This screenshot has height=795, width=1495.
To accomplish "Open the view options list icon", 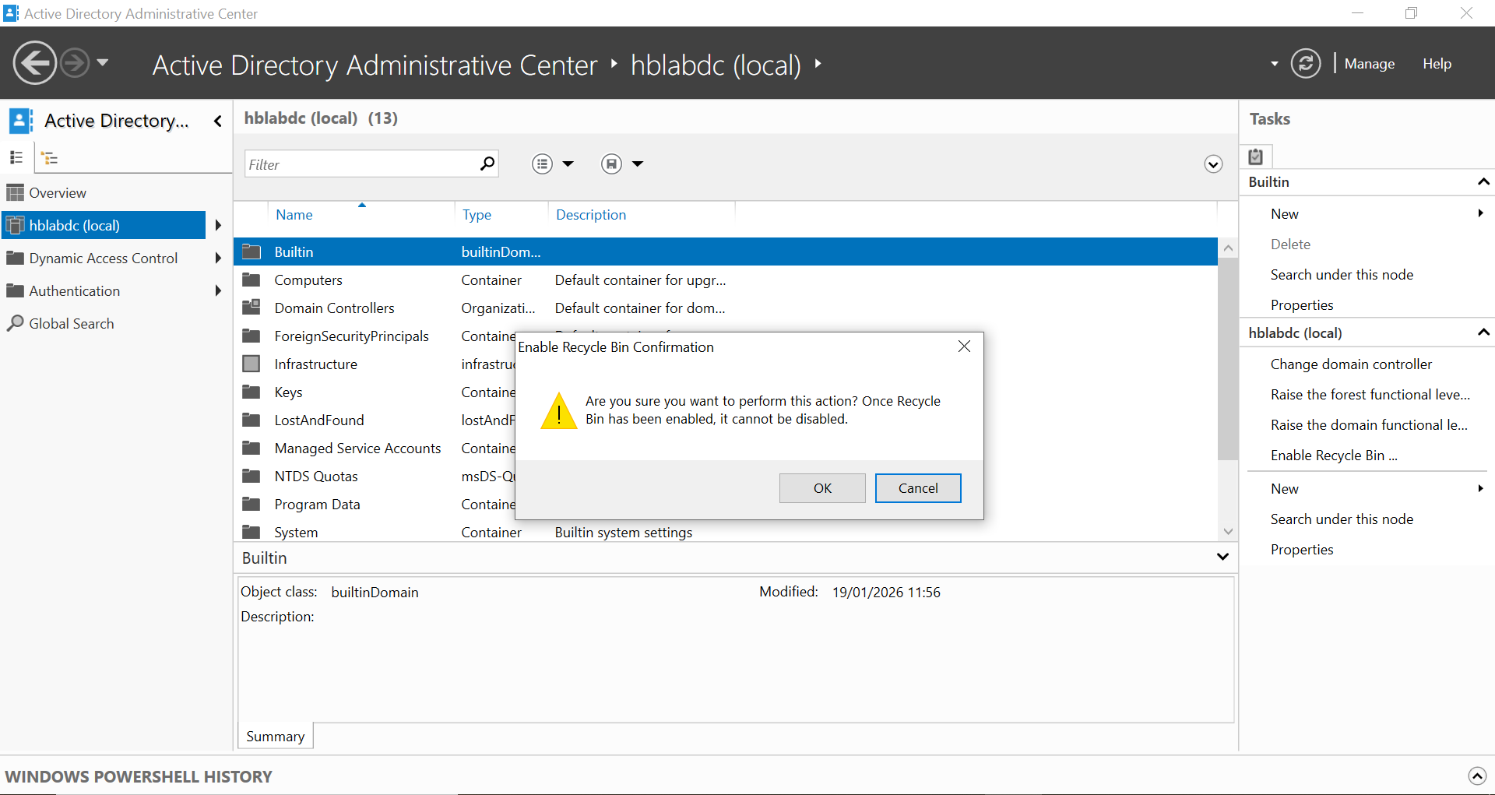I will point(543,164).
